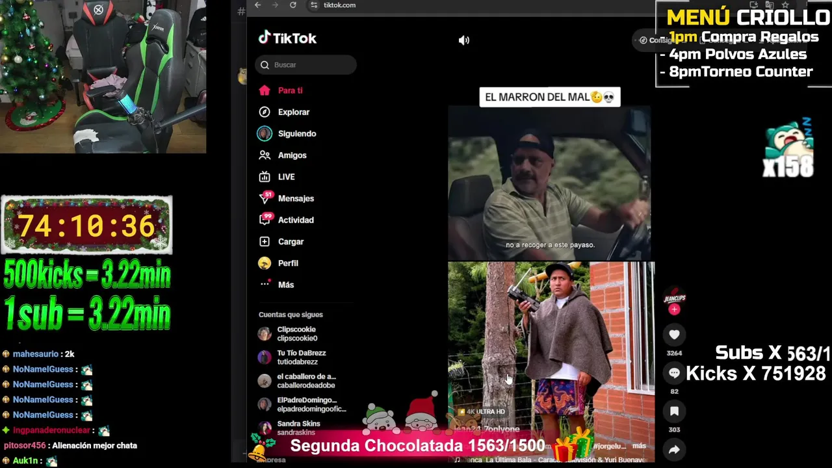Click the Perfil avatar icon
This screenshot has width=832, height=468.
(x=264, y=263)
